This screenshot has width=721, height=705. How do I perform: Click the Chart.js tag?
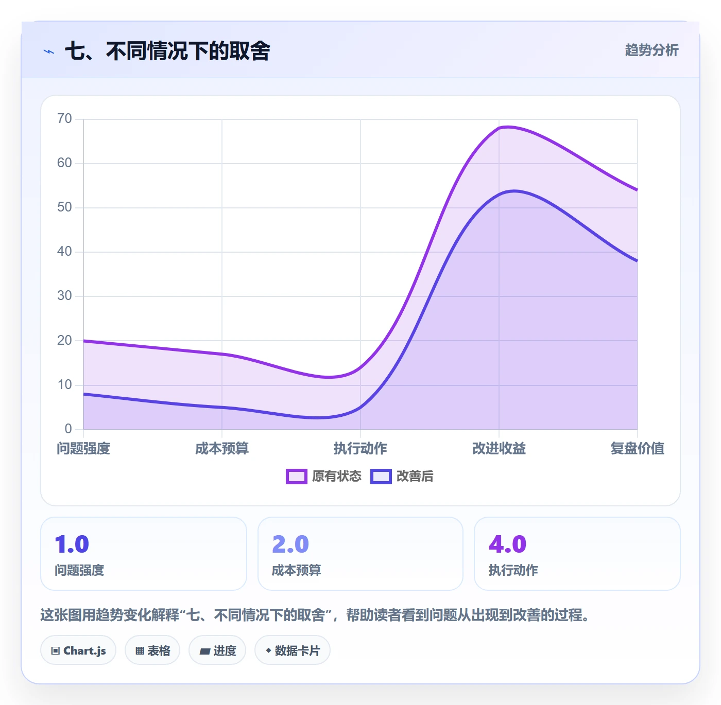78,650
